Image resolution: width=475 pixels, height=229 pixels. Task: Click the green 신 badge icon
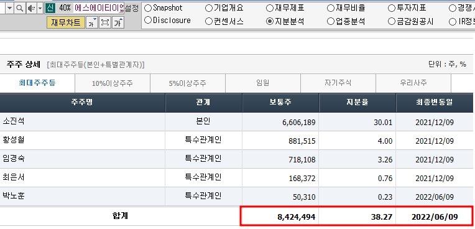pyautogui.click(x=50, y=9)
